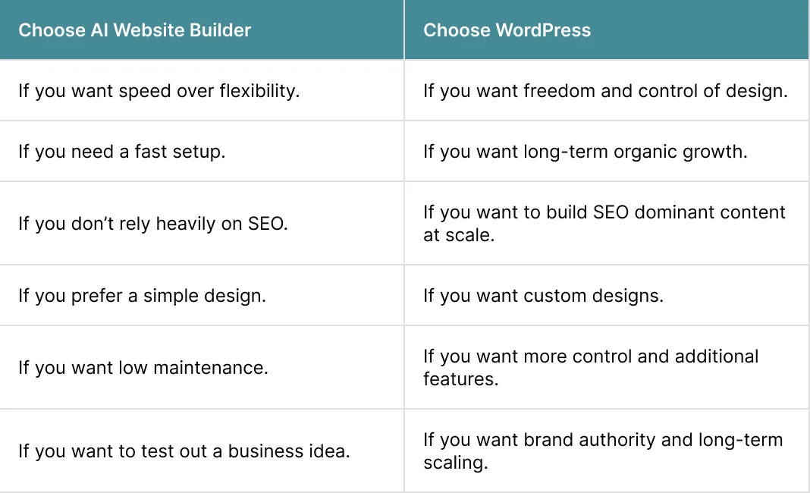Screen dimensions: 810x493
Task: Select the "don't rely heavily on SEO" cell
Action: [153, 225]
